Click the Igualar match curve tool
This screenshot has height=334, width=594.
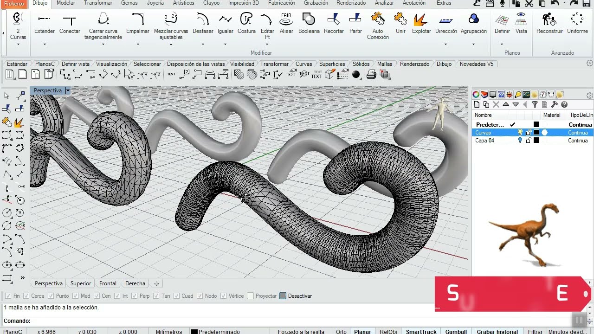point(225,23)
